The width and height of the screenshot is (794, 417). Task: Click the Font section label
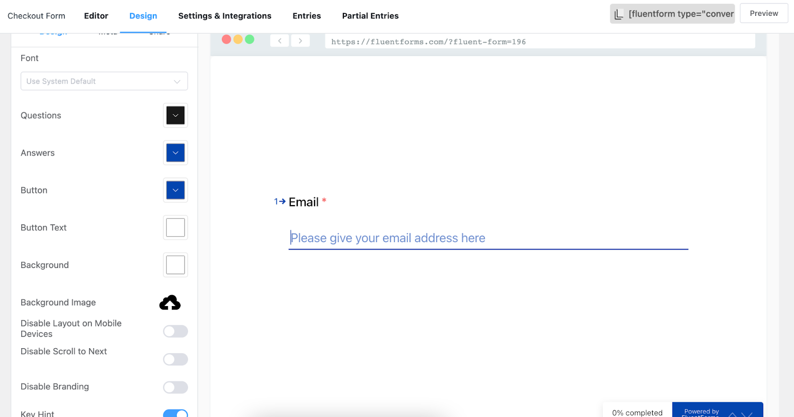click(29, 58)
